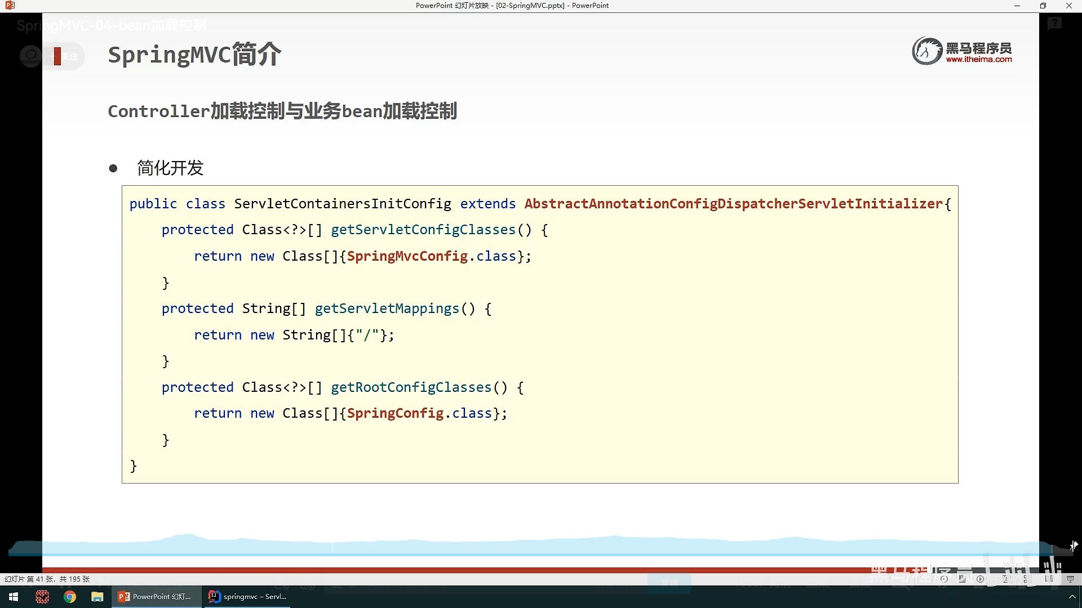This screenshot has width=1082, height=608.
Task: Open the red patterned app in taskbar
Action: pos(42,597)
